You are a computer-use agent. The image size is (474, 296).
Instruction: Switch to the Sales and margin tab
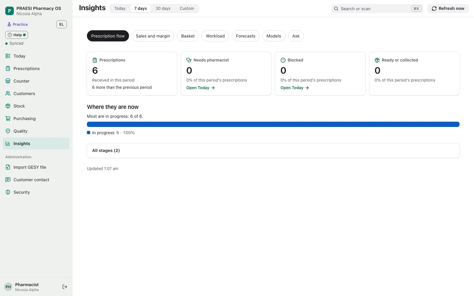coord(153,36)
